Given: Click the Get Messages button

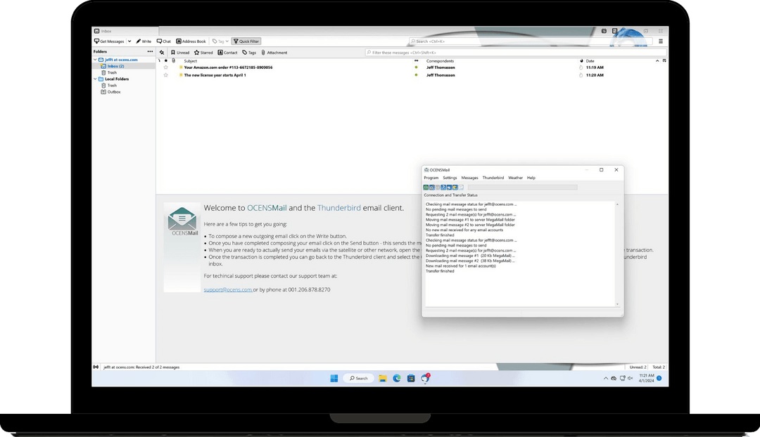Looking at the screenshot, I should click(x=110, y=41).
